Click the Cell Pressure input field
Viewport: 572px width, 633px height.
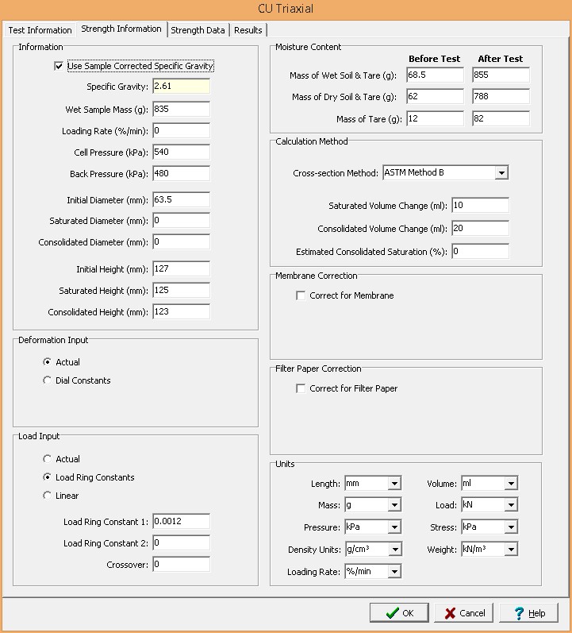(x=181, y=152)
